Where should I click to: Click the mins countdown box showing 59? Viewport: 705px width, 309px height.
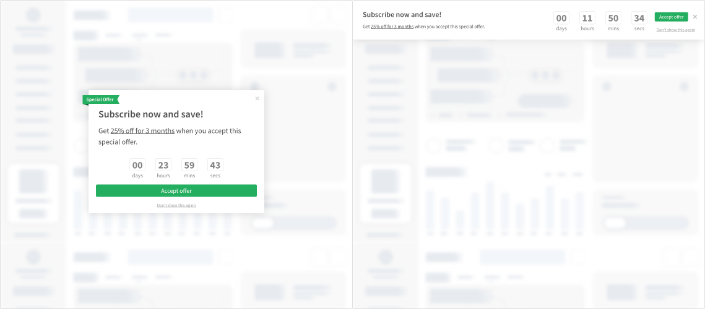pos(189,165)
